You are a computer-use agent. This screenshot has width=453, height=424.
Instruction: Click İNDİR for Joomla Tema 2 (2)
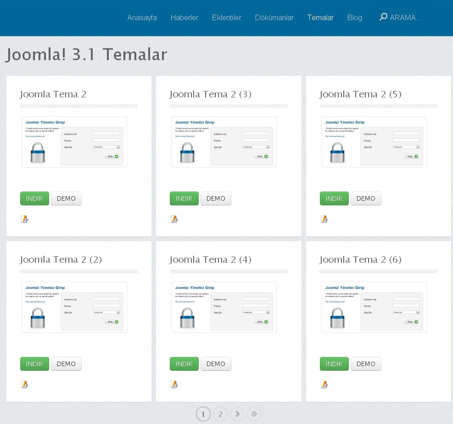click(x=35, y=364)
